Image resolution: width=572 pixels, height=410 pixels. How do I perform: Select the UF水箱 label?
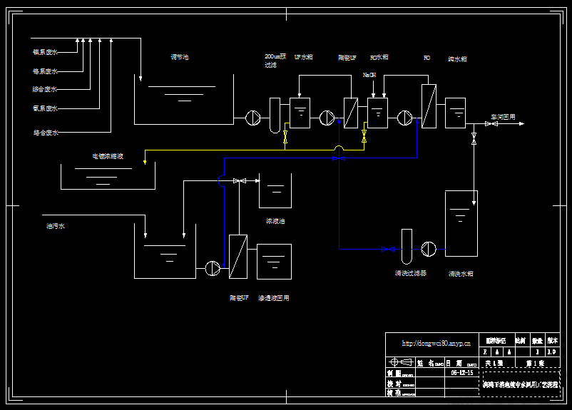[304, 57]
